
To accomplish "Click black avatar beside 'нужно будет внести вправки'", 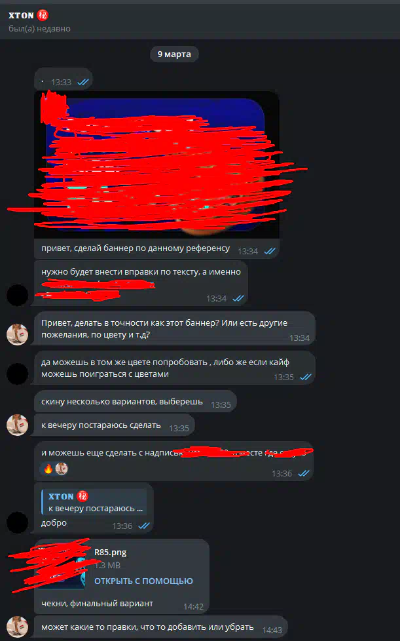I will tap(17, 295).
